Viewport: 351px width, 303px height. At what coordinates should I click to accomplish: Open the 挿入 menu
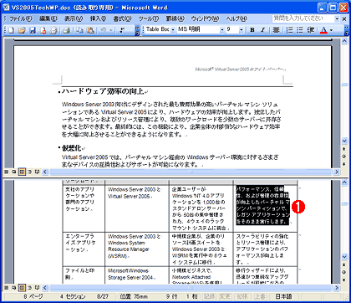pyautogui.click(x=98, y=18)
